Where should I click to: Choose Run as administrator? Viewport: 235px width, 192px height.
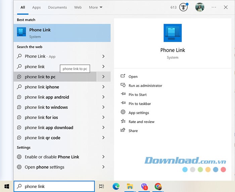145,86
